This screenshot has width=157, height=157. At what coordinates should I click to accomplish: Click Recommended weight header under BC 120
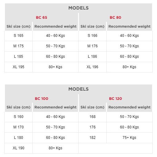(129, 107)
